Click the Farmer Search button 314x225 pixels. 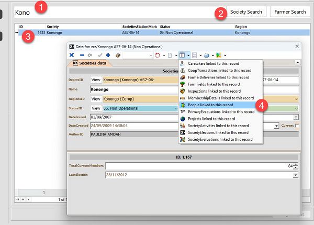[x=290, y=12]
